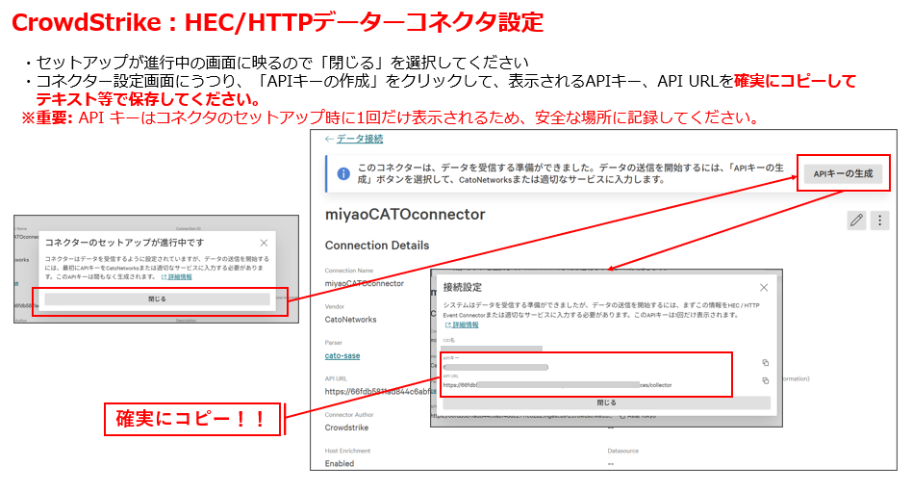The height and width of the screenshot is (493, 912).
Task: Copy the API URL using its copy icon
Action: click(765, 380)
